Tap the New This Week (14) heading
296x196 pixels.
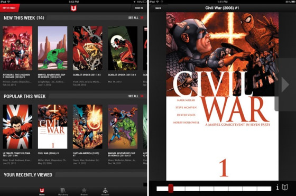24,18
